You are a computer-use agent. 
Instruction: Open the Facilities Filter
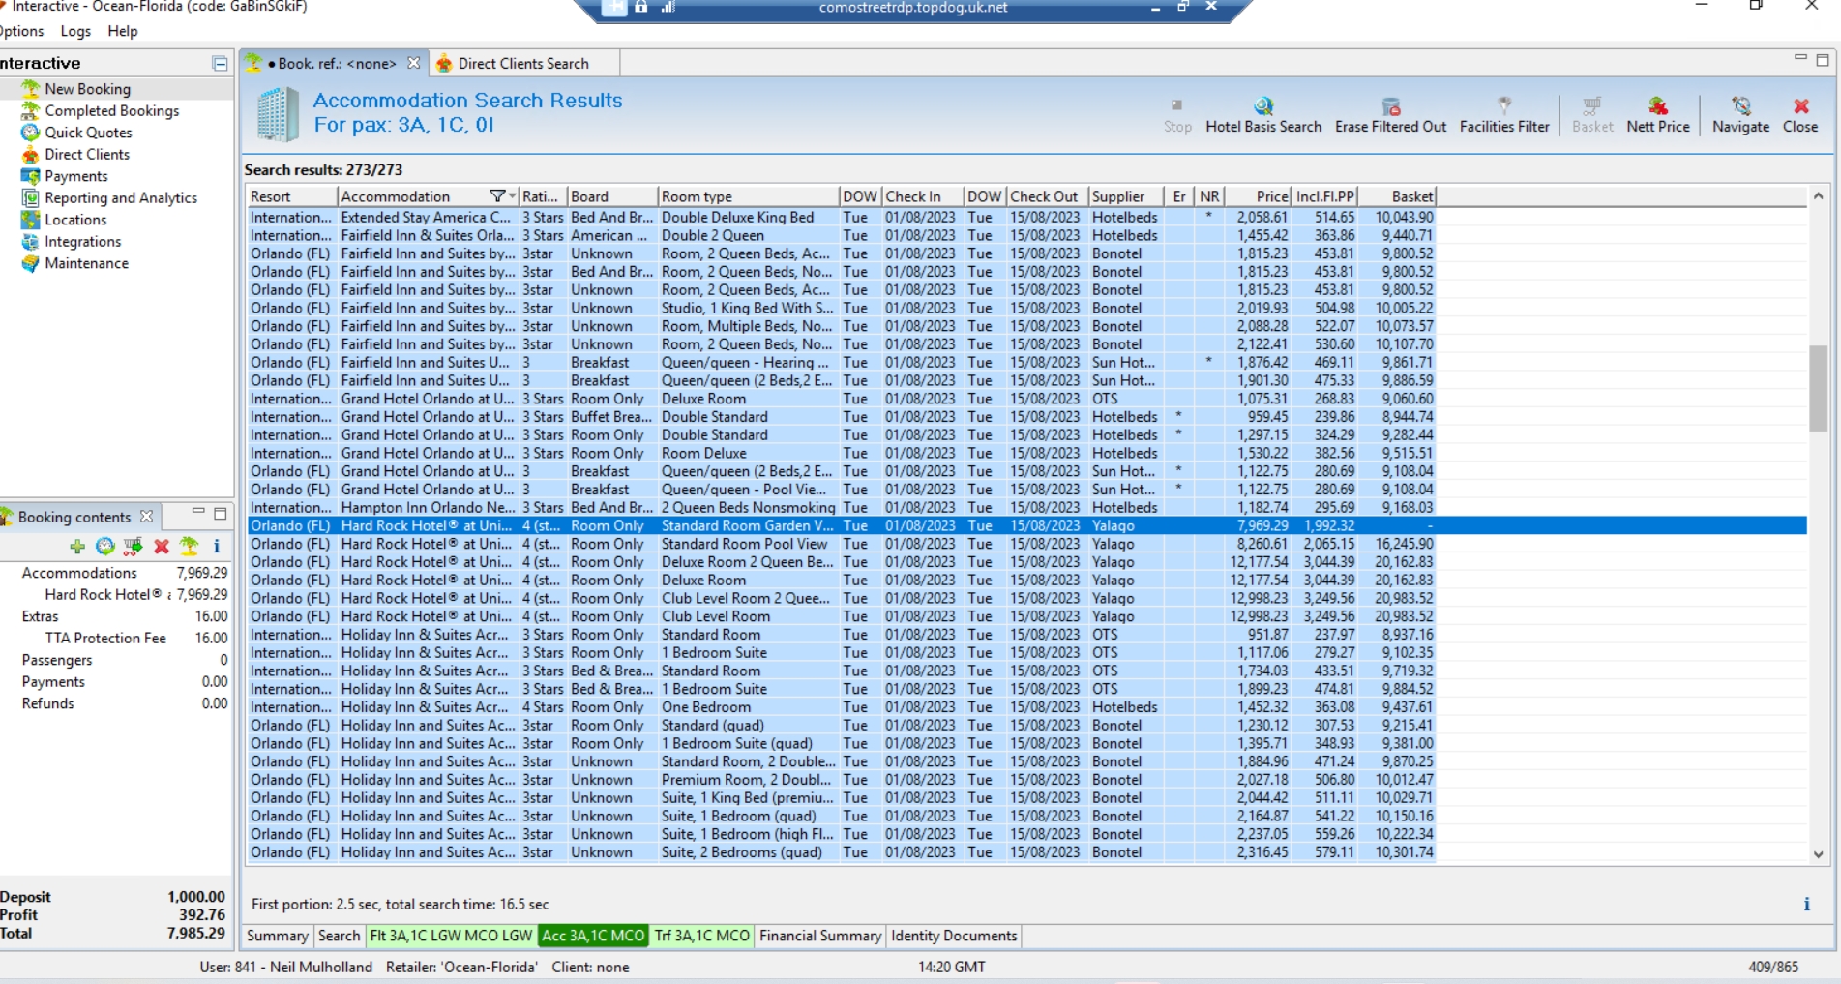tap(1504, 115)
